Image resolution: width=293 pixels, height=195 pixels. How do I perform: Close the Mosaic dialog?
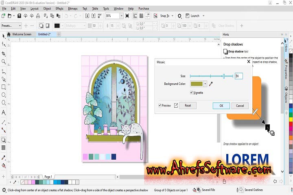coord(249,62)
